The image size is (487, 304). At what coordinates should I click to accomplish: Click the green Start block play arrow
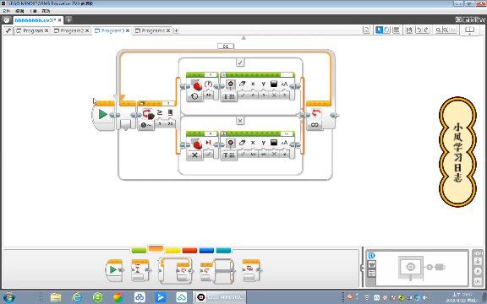point(103,114)
